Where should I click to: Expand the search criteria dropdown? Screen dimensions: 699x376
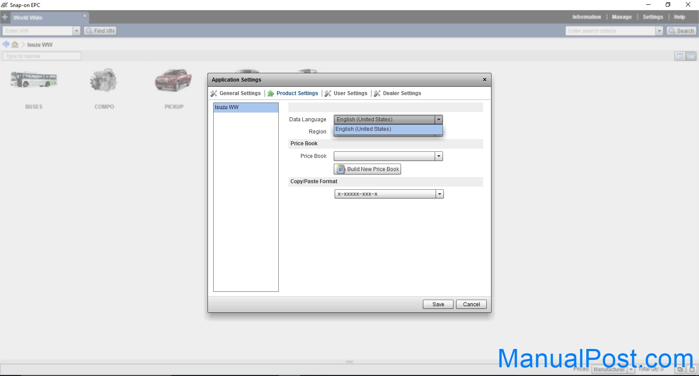coord(660,31)
